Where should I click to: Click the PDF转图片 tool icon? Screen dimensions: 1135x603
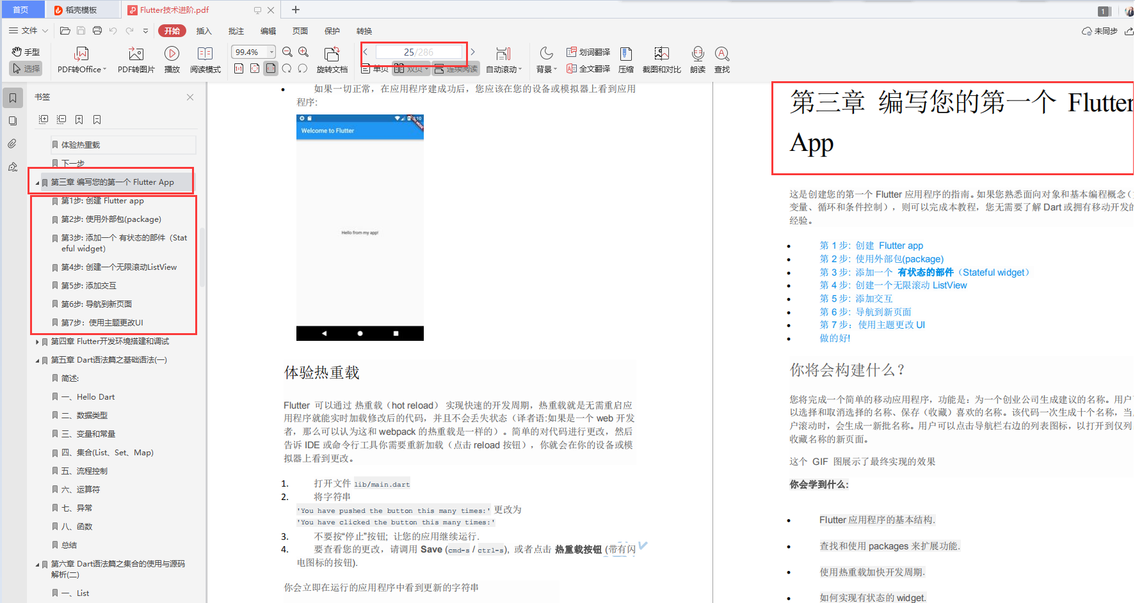[x=136, y=54]
